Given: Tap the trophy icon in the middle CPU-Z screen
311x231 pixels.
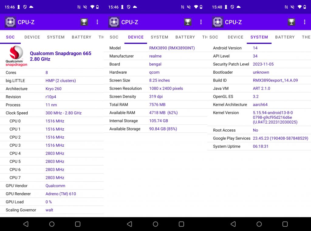Looking at the screenshot, I should (x=188, y=22).
